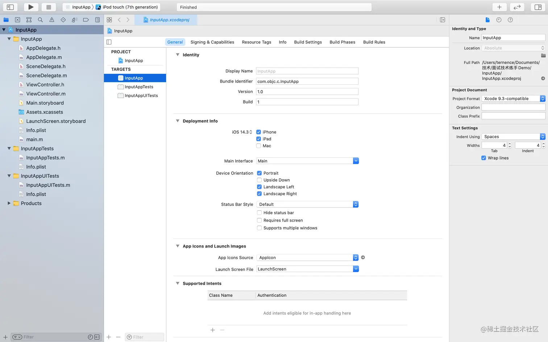Choose a new location with folder icon

543,55
